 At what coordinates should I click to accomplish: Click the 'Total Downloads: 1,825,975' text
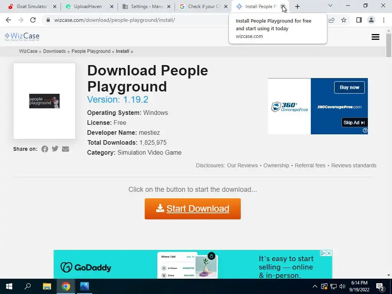(x=127, y=142)
